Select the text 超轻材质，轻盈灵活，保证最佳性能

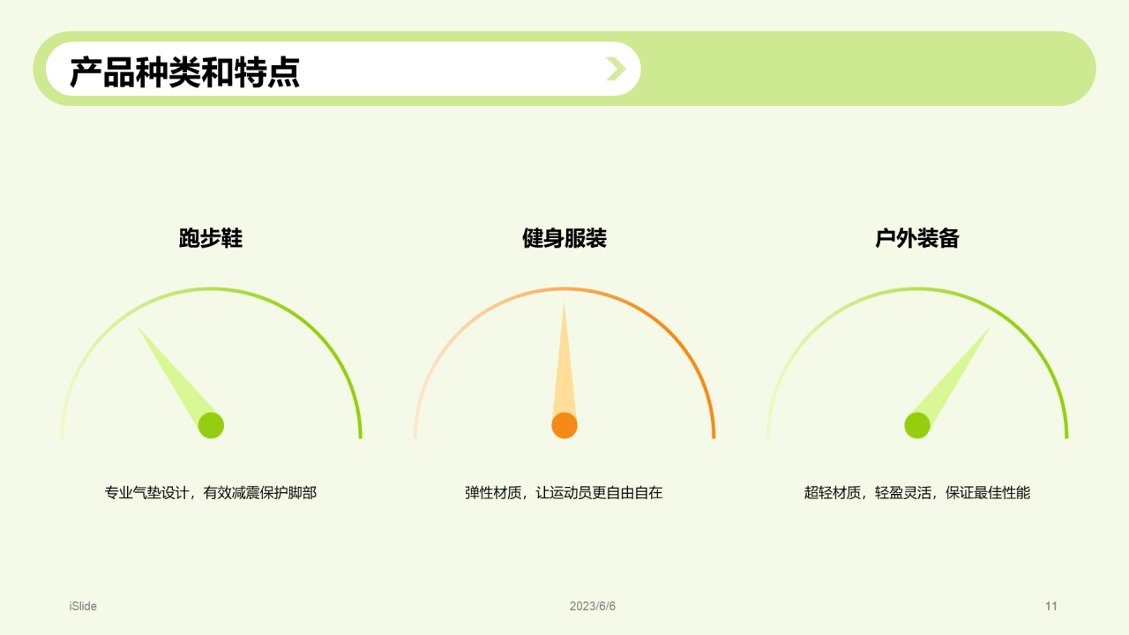point(917,493)
